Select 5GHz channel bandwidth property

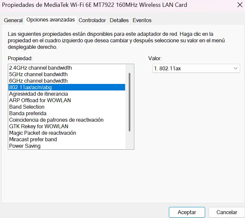[x=67, y=75]
